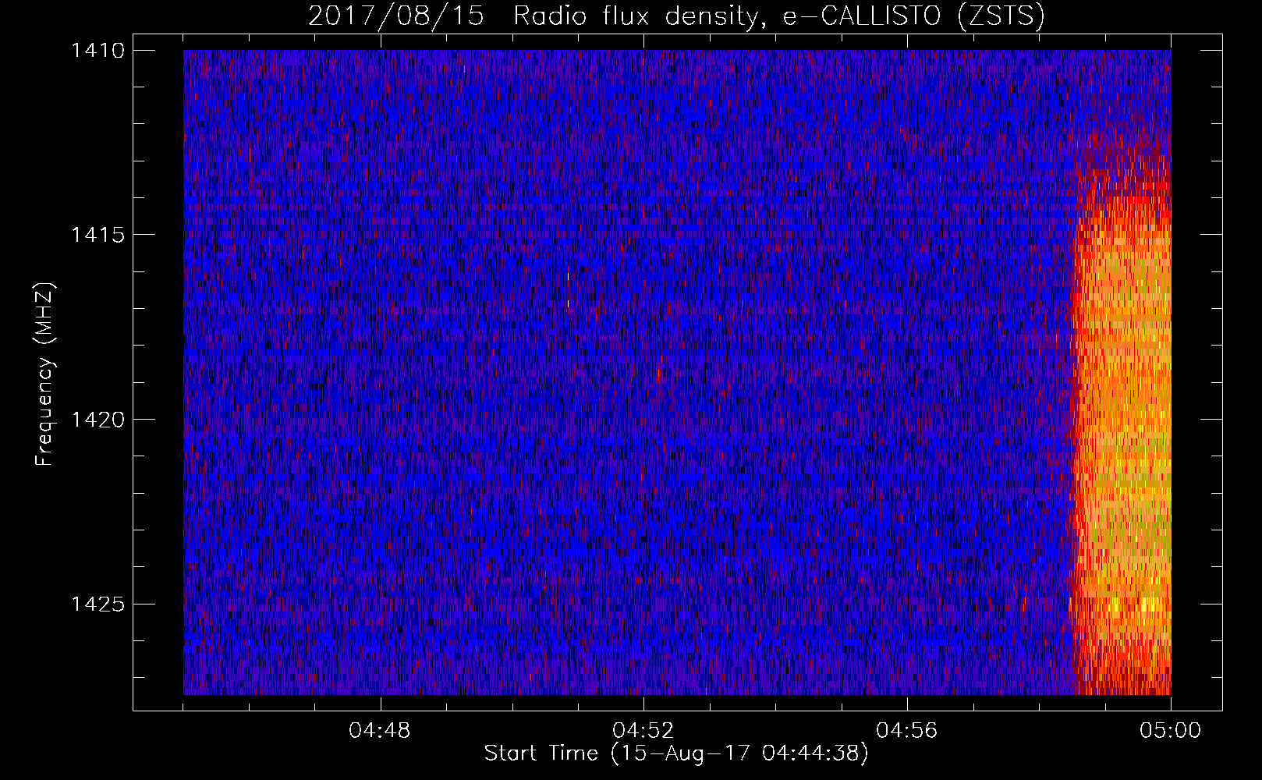Click the 04:56 time tick label

(907, 731)
